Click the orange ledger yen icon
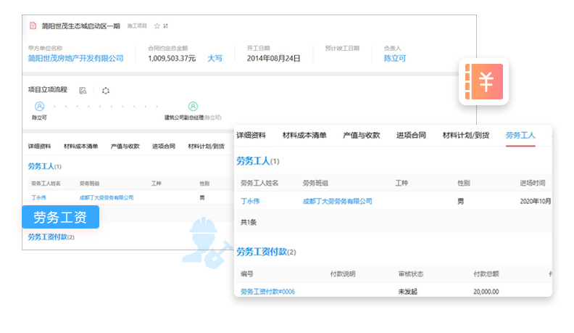The width and height of the screenshot is (574, 333). pyautogui.click(x=485, y=81)
